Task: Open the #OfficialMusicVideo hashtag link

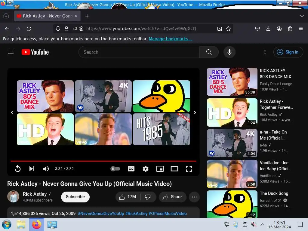Action: [x=168, y=214]
